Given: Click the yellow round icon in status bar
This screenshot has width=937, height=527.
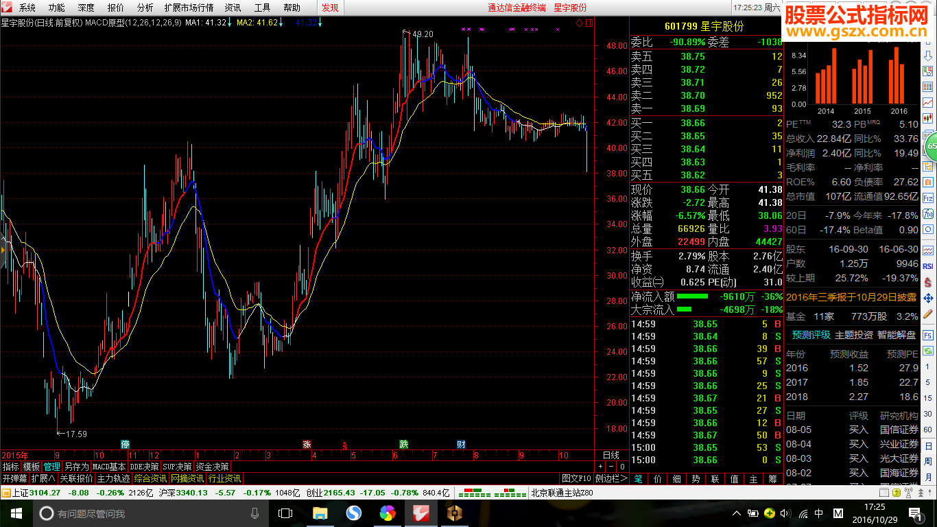Looking at the screenshot, I should tap(897, 492).
